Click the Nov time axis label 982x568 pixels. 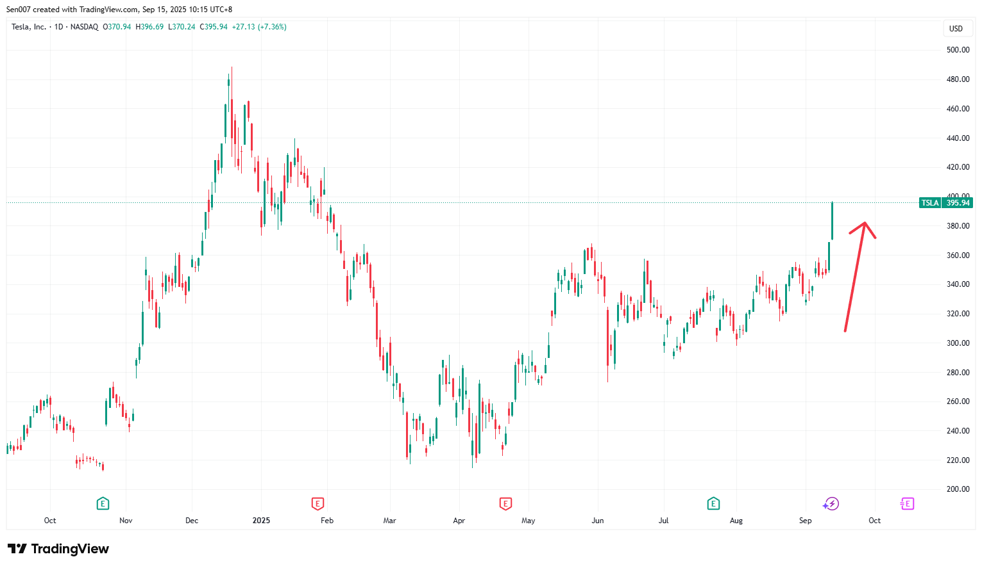[x=126, y=521]
